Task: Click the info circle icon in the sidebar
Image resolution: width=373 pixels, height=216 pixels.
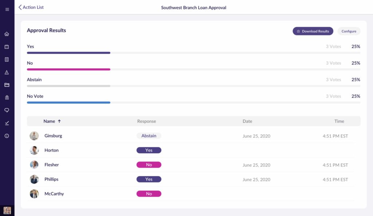Action: pos(7,136)
